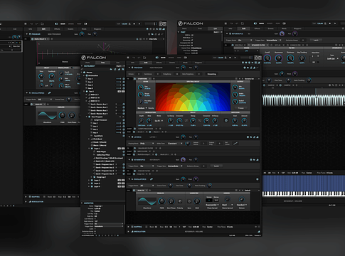
Task: Click Spectral Decay color display in Sparkverb
Action: tap(193, 97)
